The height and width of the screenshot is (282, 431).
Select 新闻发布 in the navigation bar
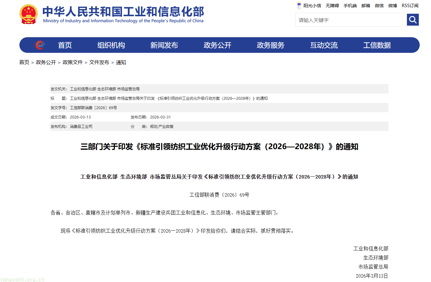coord(164,45)
